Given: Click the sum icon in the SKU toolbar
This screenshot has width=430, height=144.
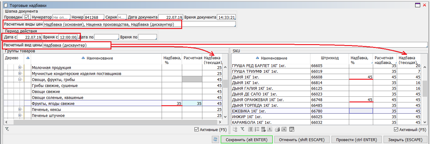Looking at the screenshot, I should [x=270, y=129].
